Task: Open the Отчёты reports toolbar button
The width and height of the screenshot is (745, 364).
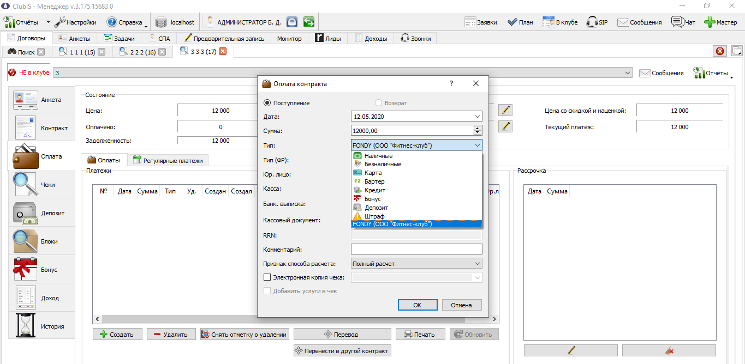Action: [21, 22]
